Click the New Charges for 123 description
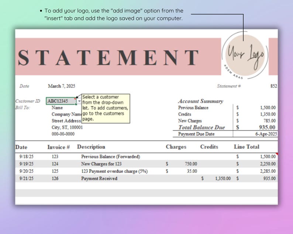293x234 pixels. point(101,164)
